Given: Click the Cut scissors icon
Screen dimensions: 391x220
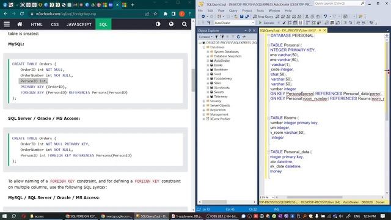Looking at the screenshot, I should coord(307,16).
